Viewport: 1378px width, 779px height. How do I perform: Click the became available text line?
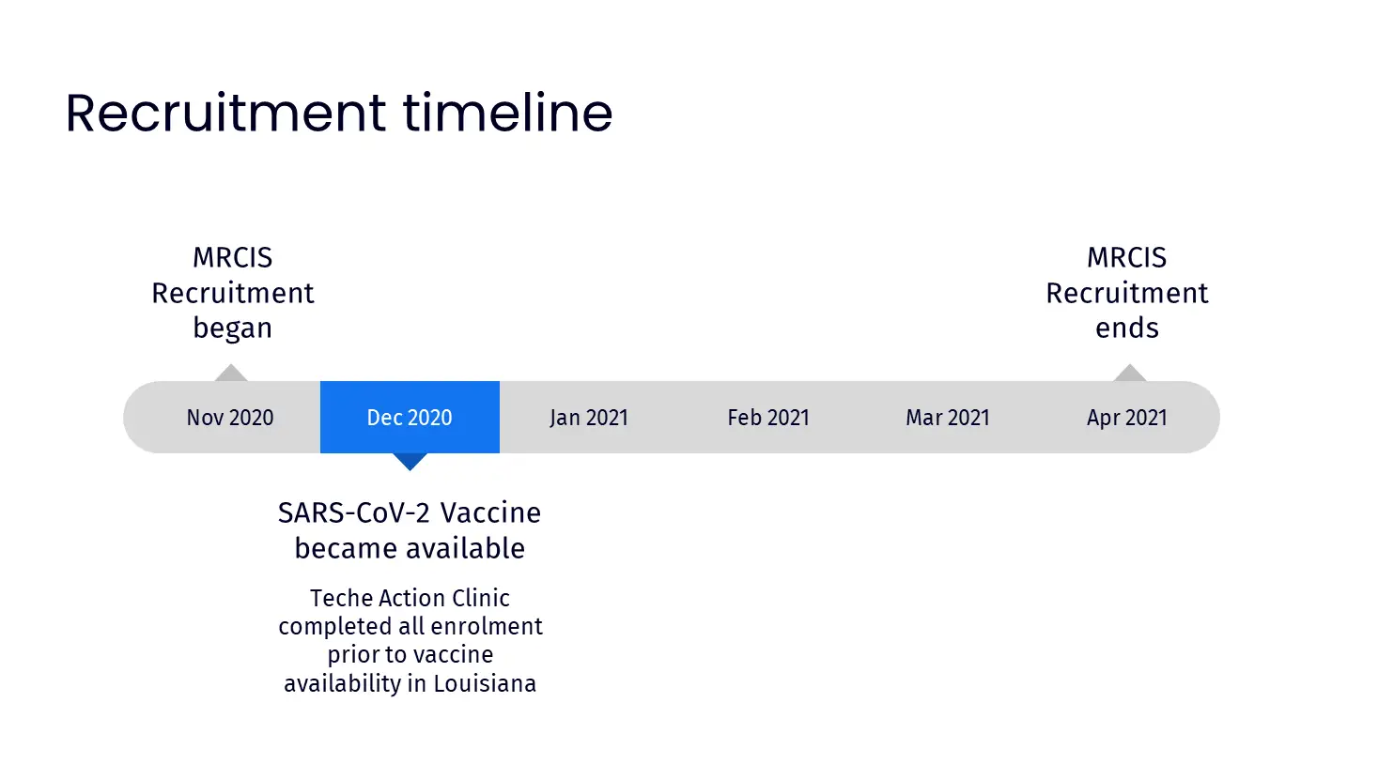coord(410,548)
